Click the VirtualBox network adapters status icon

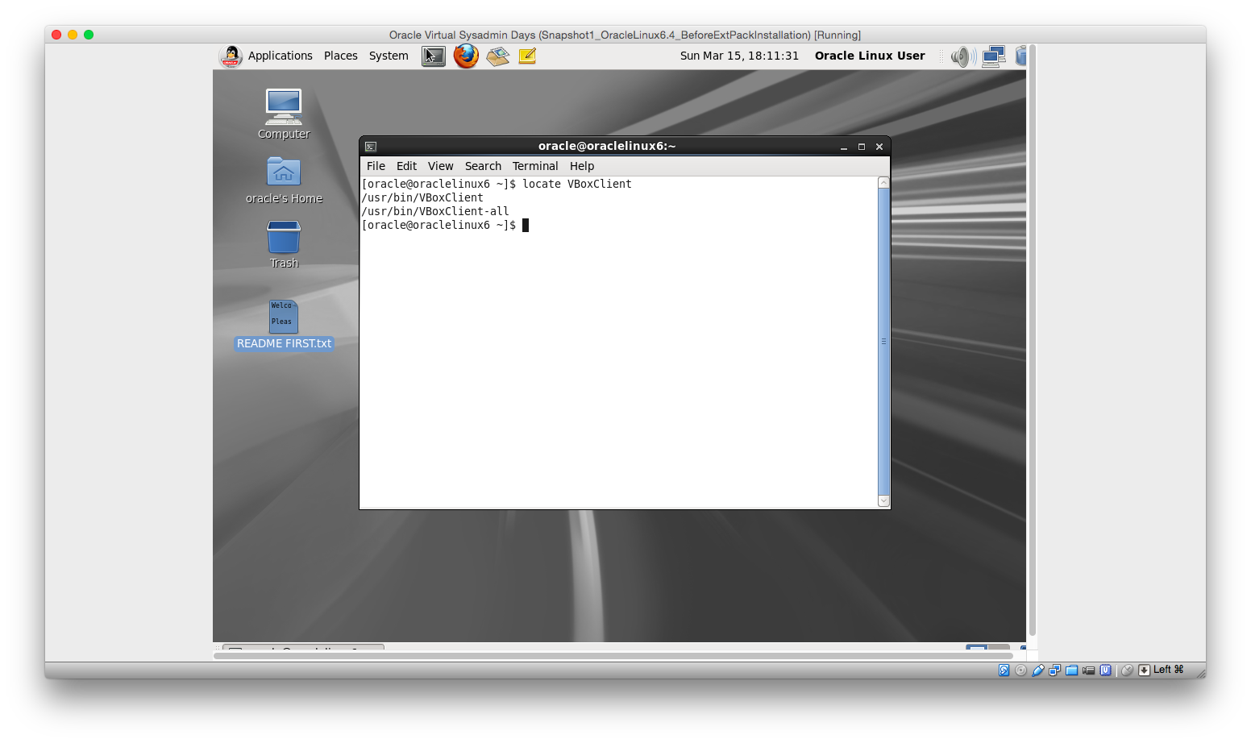[1054, 670]
